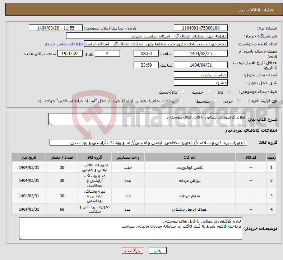This screenshot has height=260, width=283.
Task: Click the resize grip of توضیحات خریدار box
Action: 21,238
